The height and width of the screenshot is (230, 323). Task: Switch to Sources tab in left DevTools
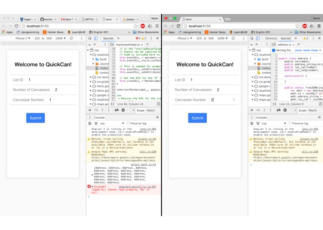click(x=108, y=38)
